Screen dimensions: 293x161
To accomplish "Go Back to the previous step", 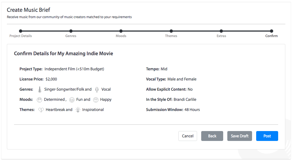I will [x=212, y=136].
